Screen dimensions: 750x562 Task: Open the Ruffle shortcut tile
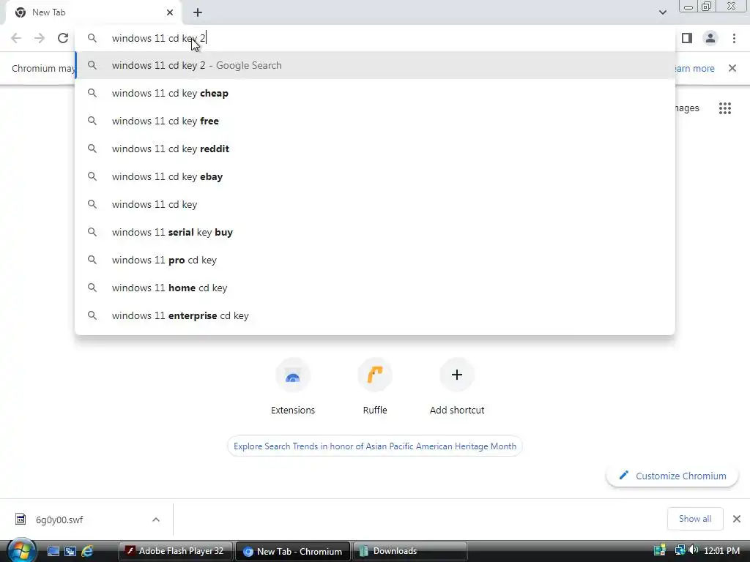pos(375,386)
